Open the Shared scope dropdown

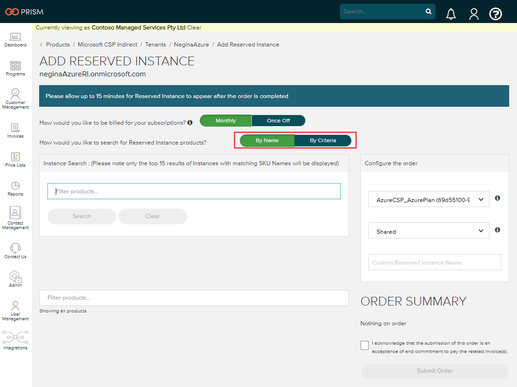pyautogui.click(x=429, y=231)
